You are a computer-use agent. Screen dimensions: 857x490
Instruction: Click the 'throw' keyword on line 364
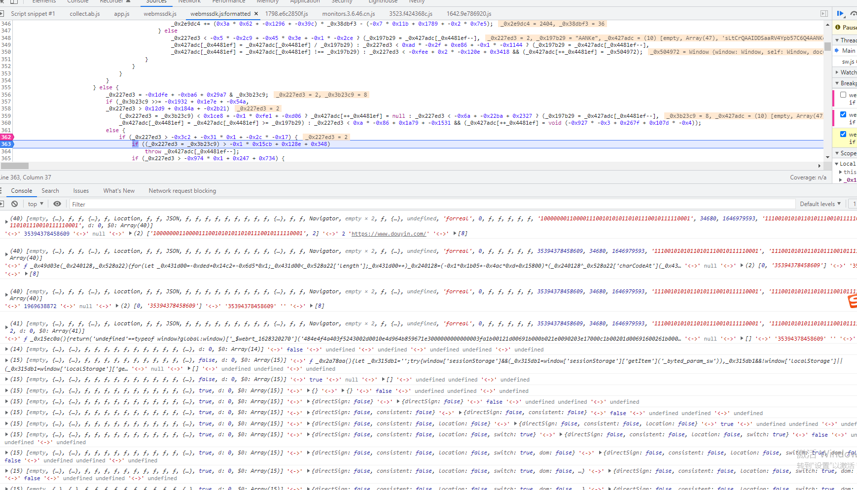[153, 151]
